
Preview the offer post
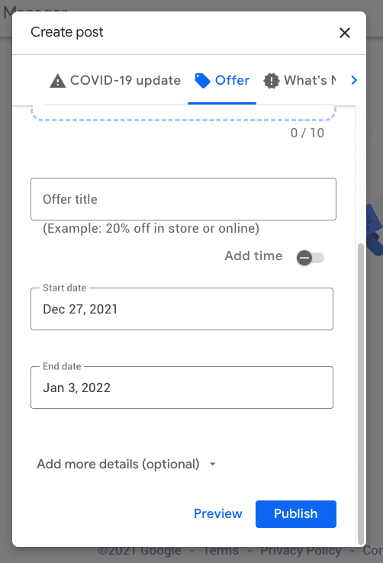pos(218,514)
